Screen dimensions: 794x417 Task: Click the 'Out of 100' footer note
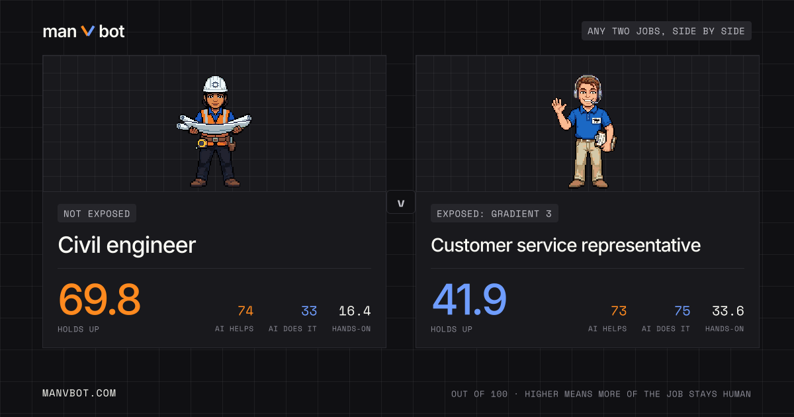click(601, 394)
